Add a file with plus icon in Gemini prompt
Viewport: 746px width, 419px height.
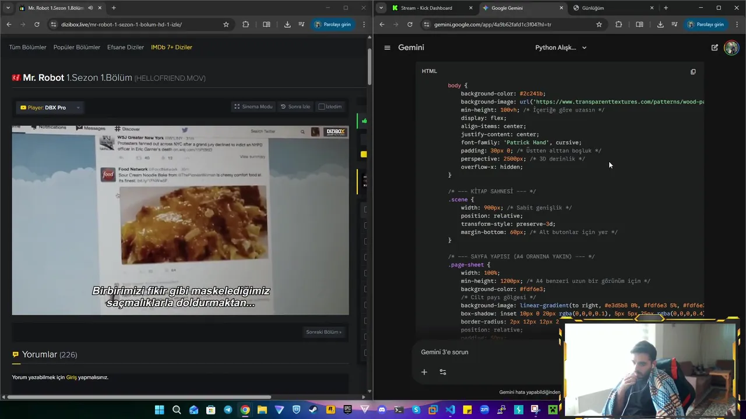point(424,372)
